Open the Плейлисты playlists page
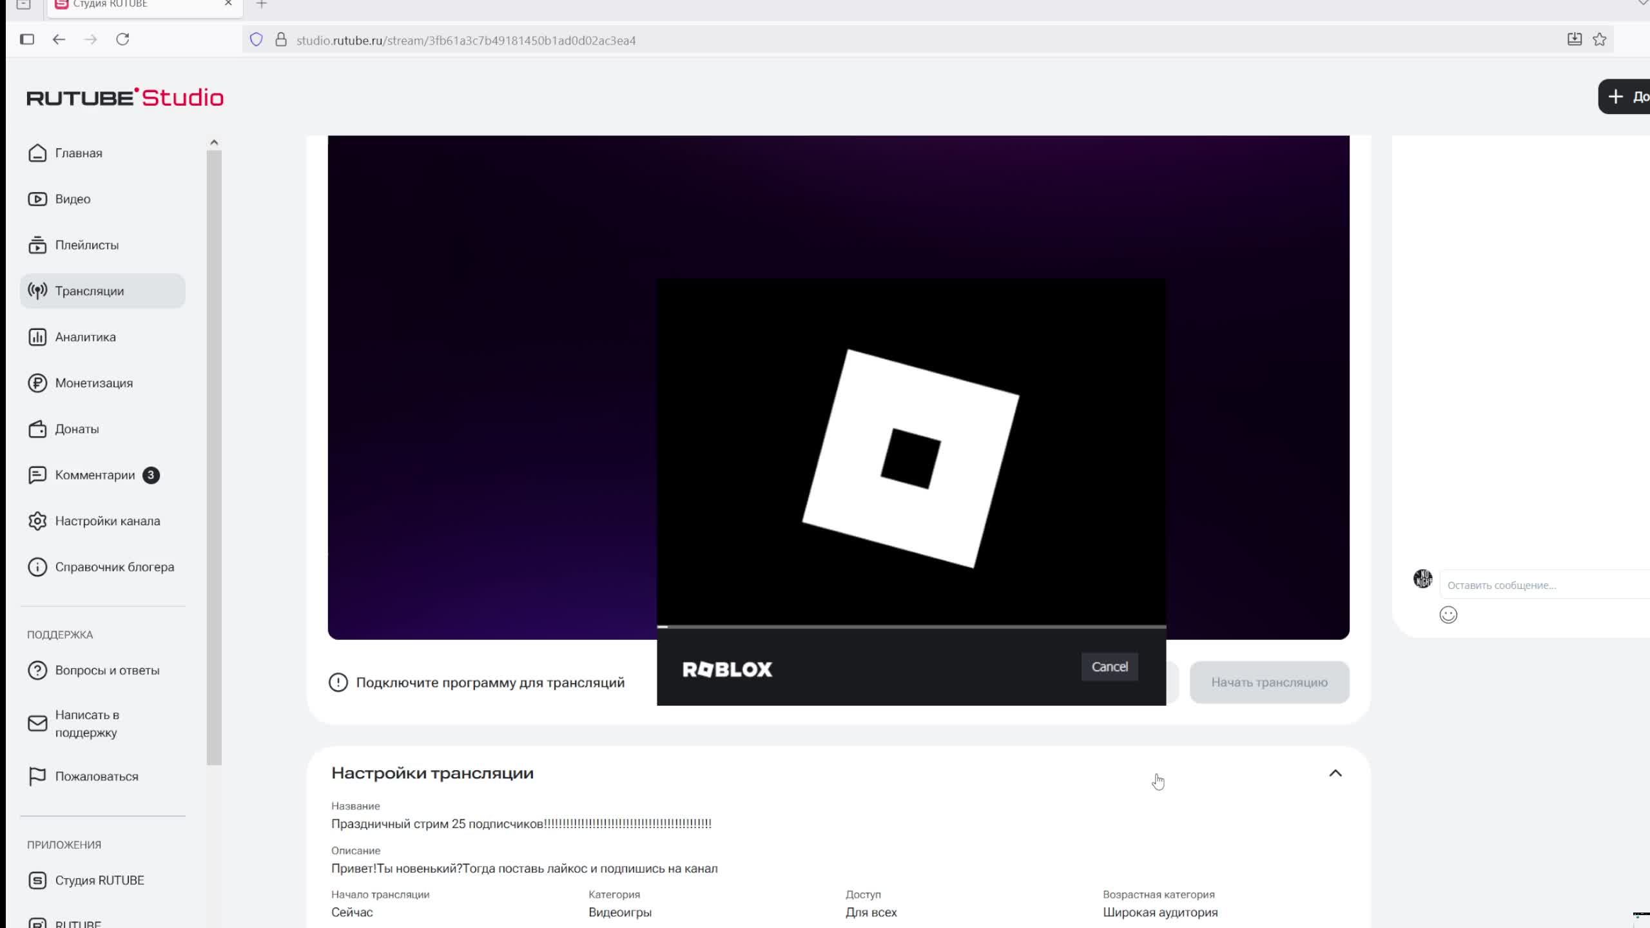 (86, 245)
